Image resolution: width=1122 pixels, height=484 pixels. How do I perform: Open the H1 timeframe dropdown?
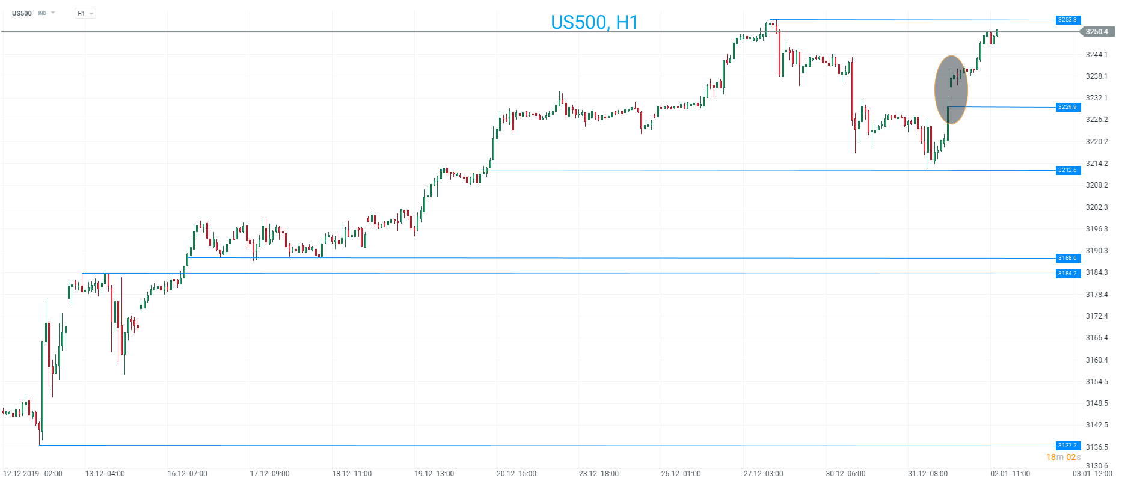(85, 13)
